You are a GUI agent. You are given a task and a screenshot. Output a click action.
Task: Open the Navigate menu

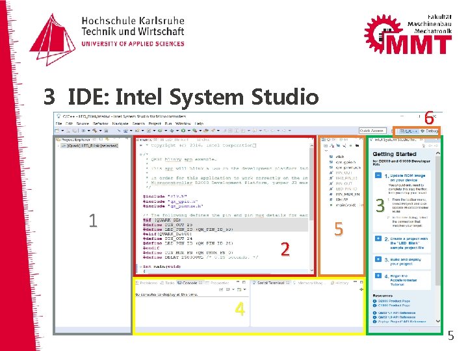click(120, 123)
